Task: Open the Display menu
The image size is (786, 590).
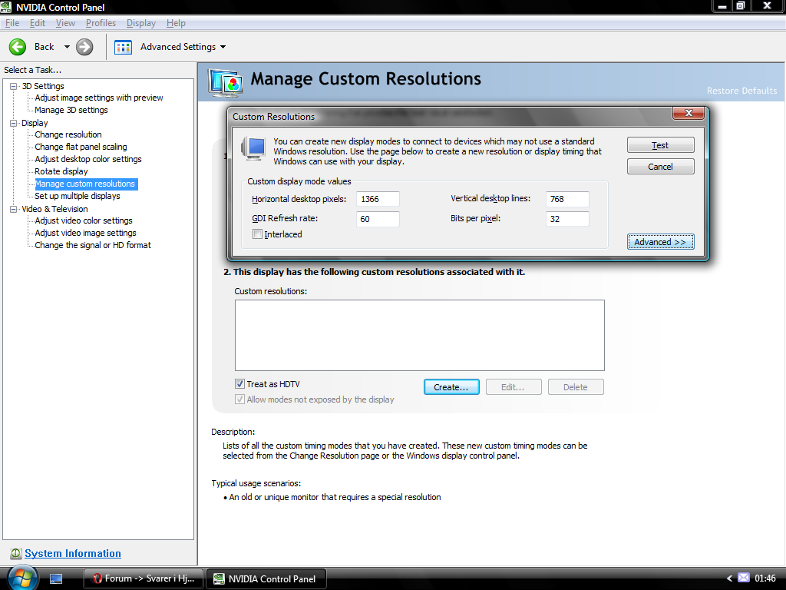Action: pos(141,23)
